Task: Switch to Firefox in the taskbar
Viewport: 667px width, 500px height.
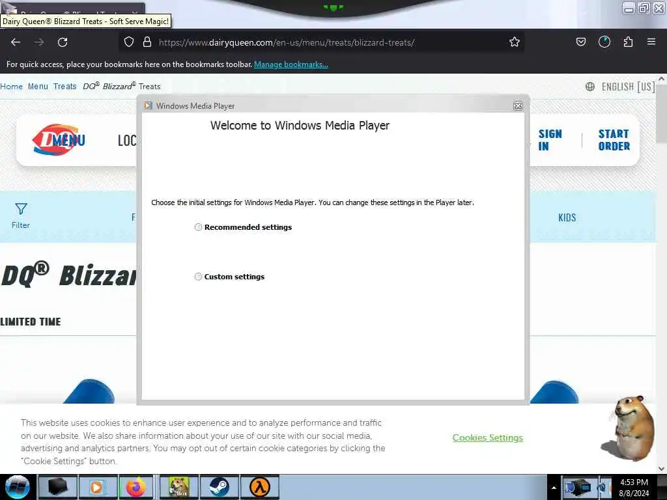Action: pos(135,487)
